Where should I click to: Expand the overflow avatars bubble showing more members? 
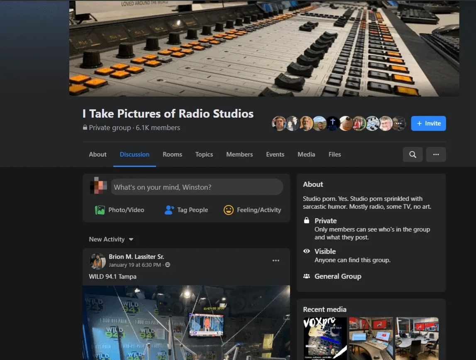coord(398,123)
